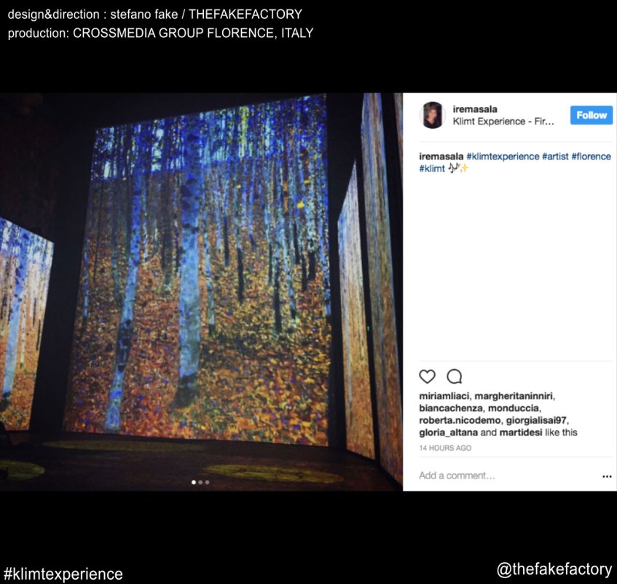Open the three-dot more options menu
This screenshot has width=617, height=584.
click(607, 476)
